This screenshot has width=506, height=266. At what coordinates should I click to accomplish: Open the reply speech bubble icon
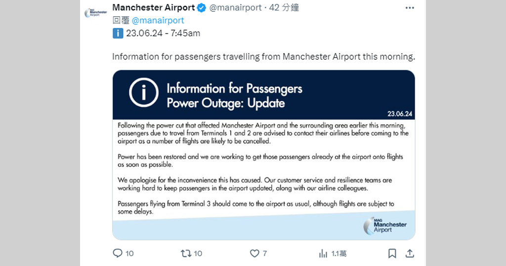(118, 253)
